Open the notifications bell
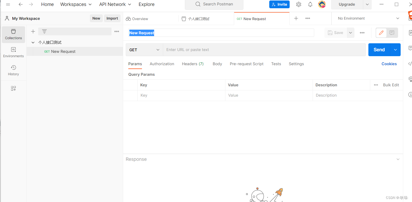This screenshot has width=412, height=202. point(310,4)
